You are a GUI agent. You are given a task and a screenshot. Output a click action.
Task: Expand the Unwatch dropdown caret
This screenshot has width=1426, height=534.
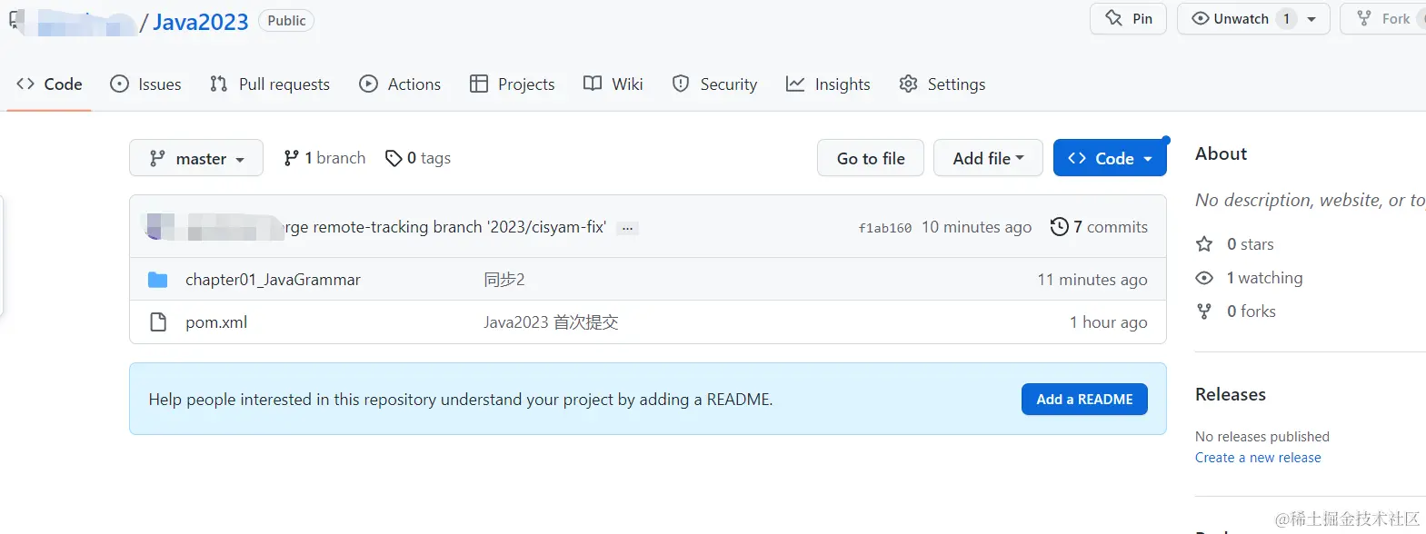(x=1311, y=19)
